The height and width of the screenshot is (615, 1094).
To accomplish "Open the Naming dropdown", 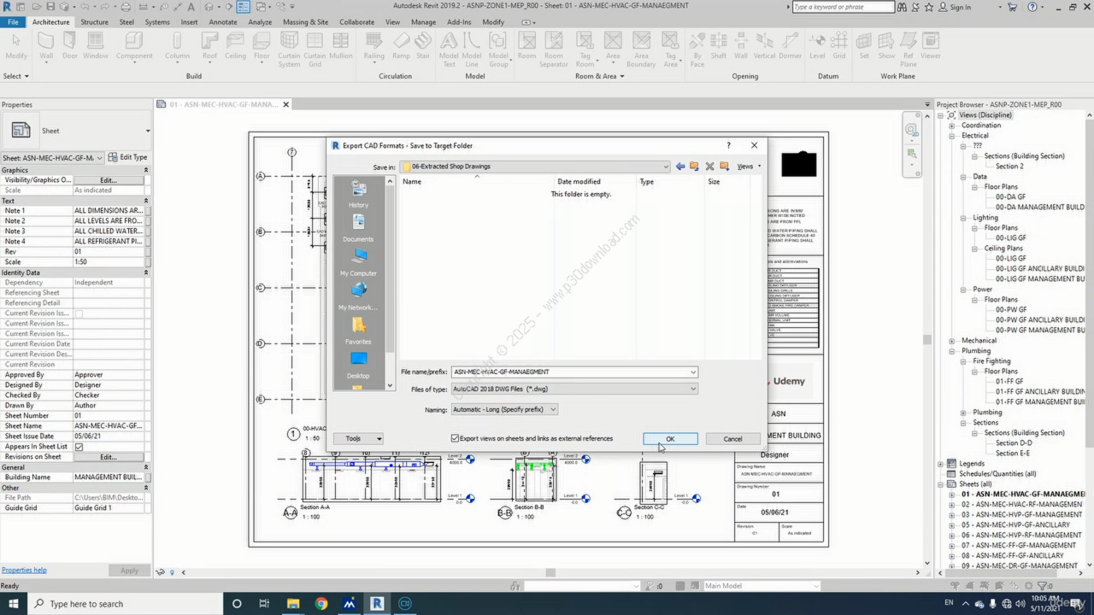I will click(x=553, y=409).
